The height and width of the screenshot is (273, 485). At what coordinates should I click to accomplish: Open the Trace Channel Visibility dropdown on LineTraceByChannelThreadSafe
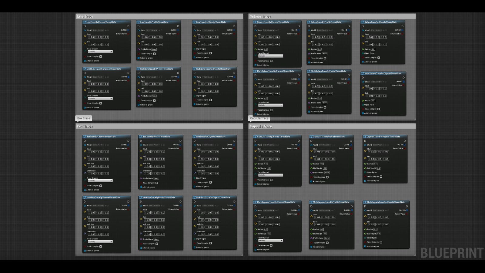point(100,52)
